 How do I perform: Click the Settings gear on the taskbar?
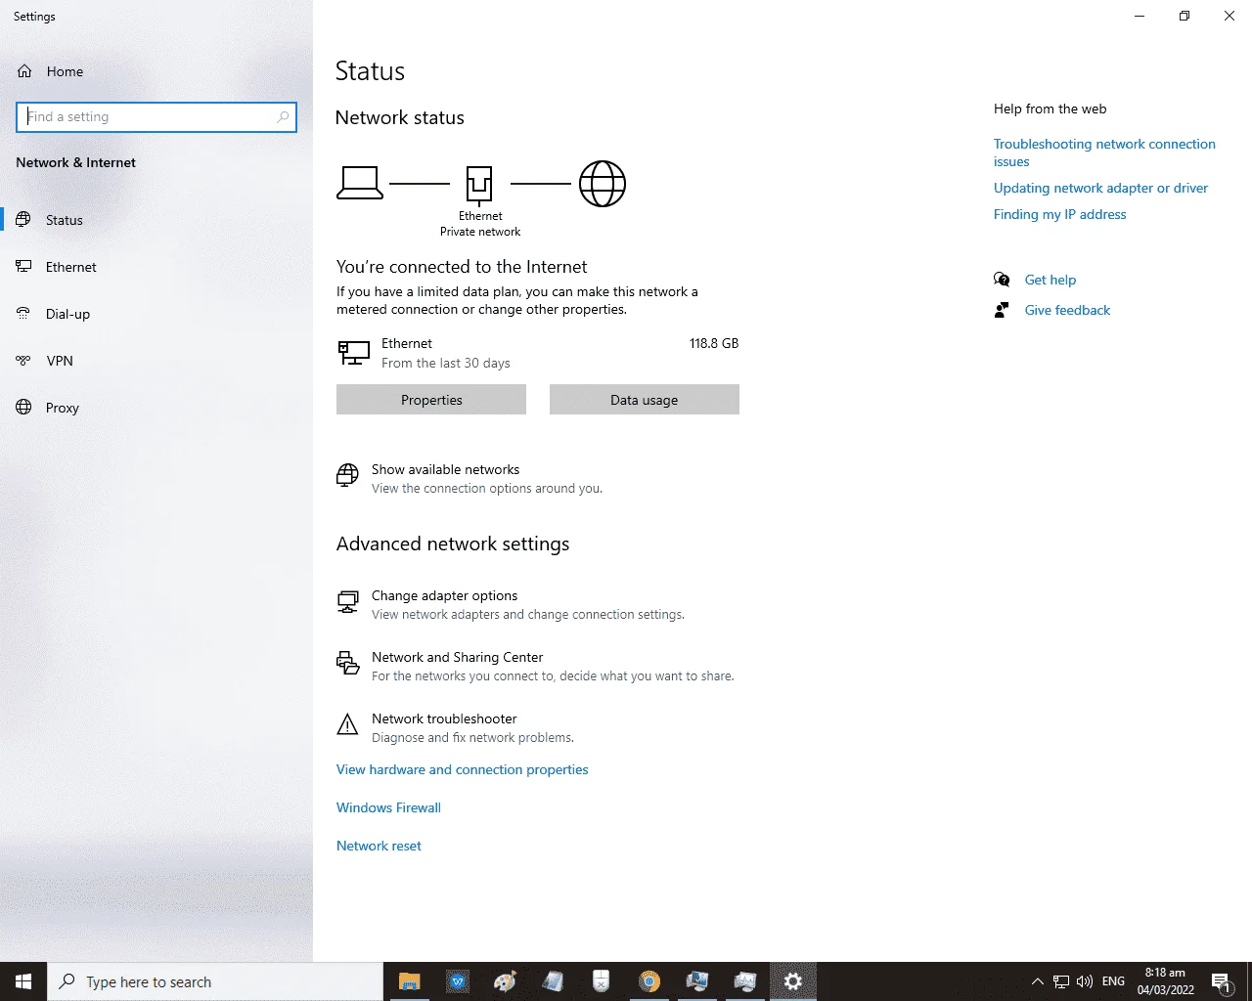tap(793, 981)
